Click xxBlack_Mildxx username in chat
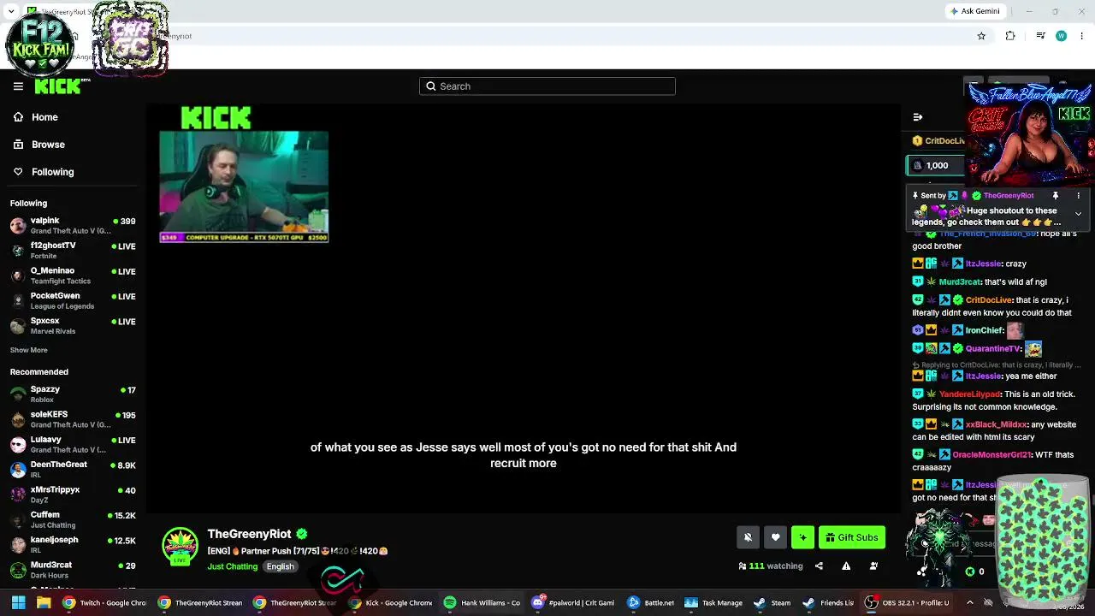1095x616 pixels. (997, 424)
